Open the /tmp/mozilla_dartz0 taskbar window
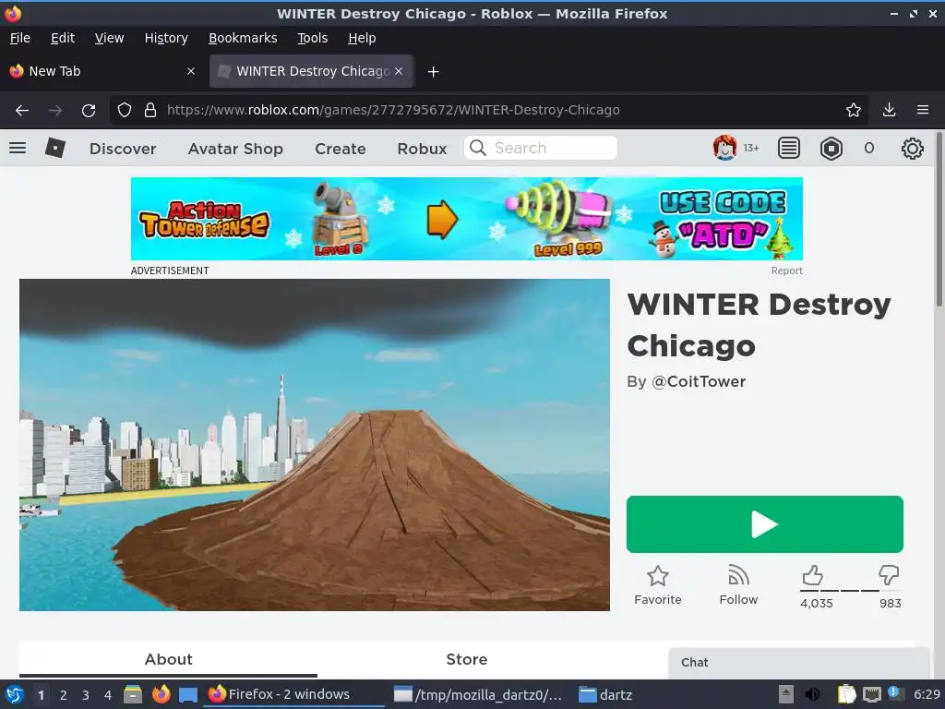This screenshot has height=709, width=945. click(477, 694)
